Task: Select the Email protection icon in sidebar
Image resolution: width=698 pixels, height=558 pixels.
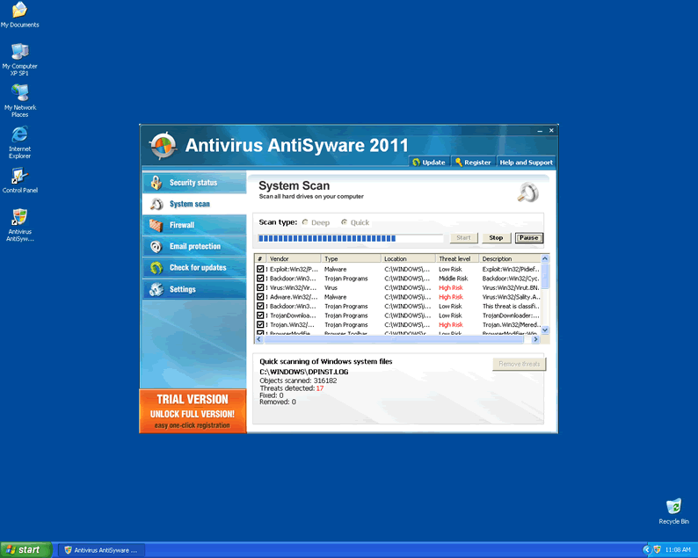Action: [156, 247]
